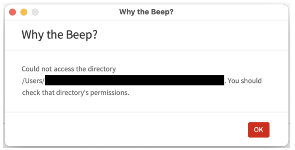Click the red OK button
Viewport: 295px width, 150px height.
pos(258,130)
